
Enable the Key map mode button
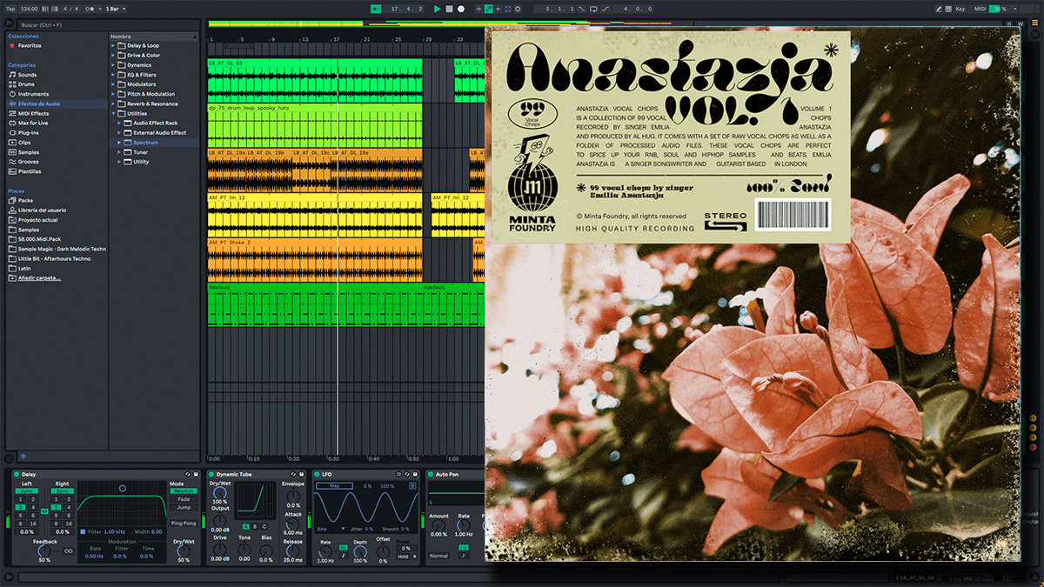pos(960,9)
